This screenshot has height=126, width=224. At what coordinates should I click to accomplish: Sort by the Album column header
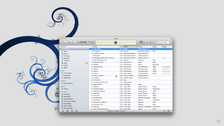(x=145, y=47)
